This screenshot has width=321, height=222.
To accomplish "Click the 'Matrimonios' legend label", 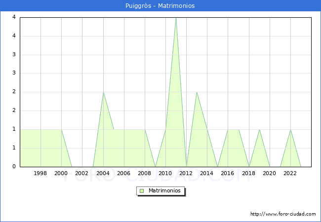I will tap(164, 190).
